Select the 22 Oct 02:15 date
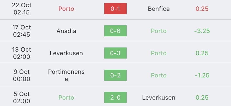The height and width of the screenshot is (106, 231). (x=22, y=9)
